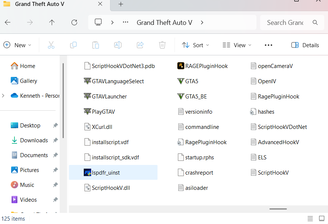
Task: Expand the hidden breadcrumb path ellipsis
Action: (x=126, y=22)
